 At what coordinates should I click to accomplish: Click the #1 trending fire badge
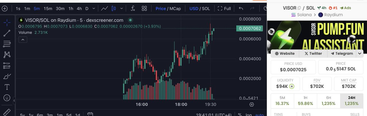[x=333, y=8]
